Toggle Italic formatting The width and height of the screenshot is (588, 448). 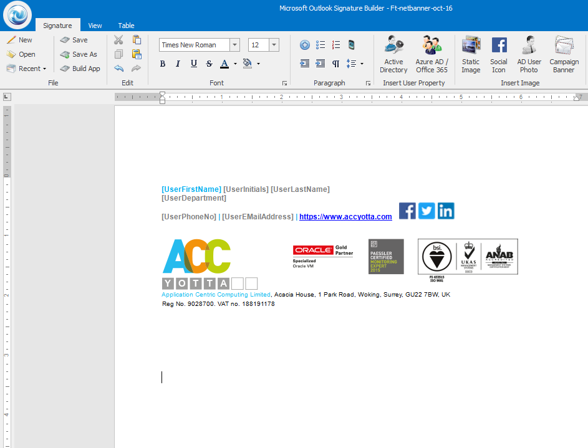(178, 64)
